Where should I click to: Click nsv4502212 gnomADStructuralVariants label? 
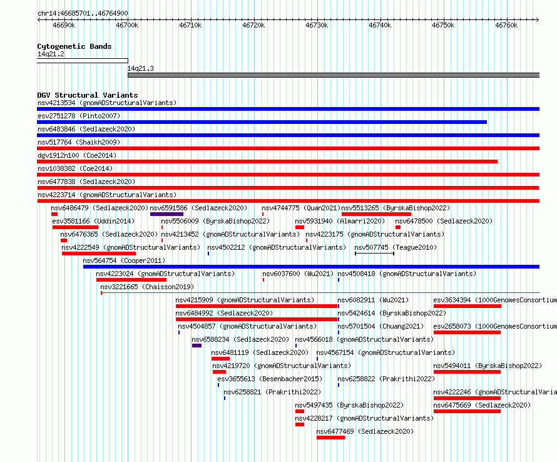277,247
